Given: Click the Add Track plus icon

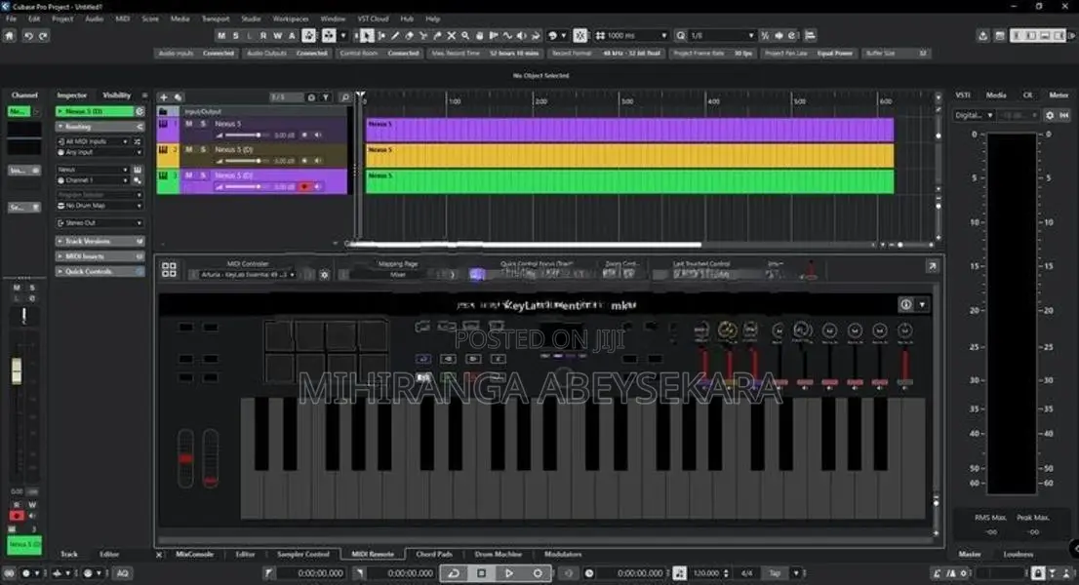Looking at the screenshot, I should [164, 97].
